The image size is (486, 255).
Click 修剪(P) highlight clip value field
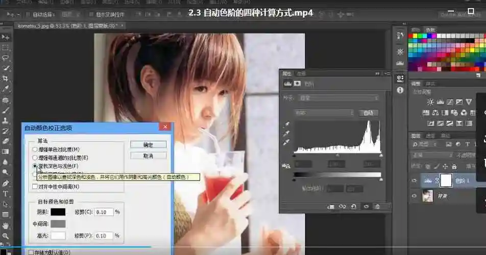point(104,236)
